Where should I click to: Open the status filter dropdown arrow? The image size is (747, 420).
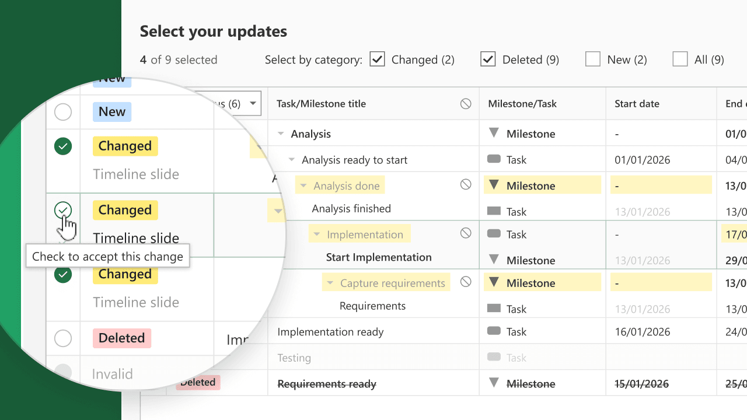pyautogui.click(x=253, y=104)
